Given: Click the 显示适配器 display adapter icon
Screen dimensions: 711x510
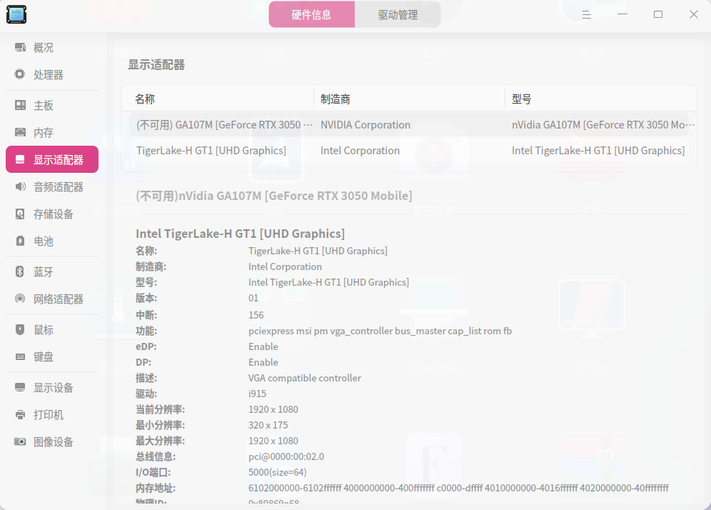Looking at the screenshot, I should click(20, 159).
